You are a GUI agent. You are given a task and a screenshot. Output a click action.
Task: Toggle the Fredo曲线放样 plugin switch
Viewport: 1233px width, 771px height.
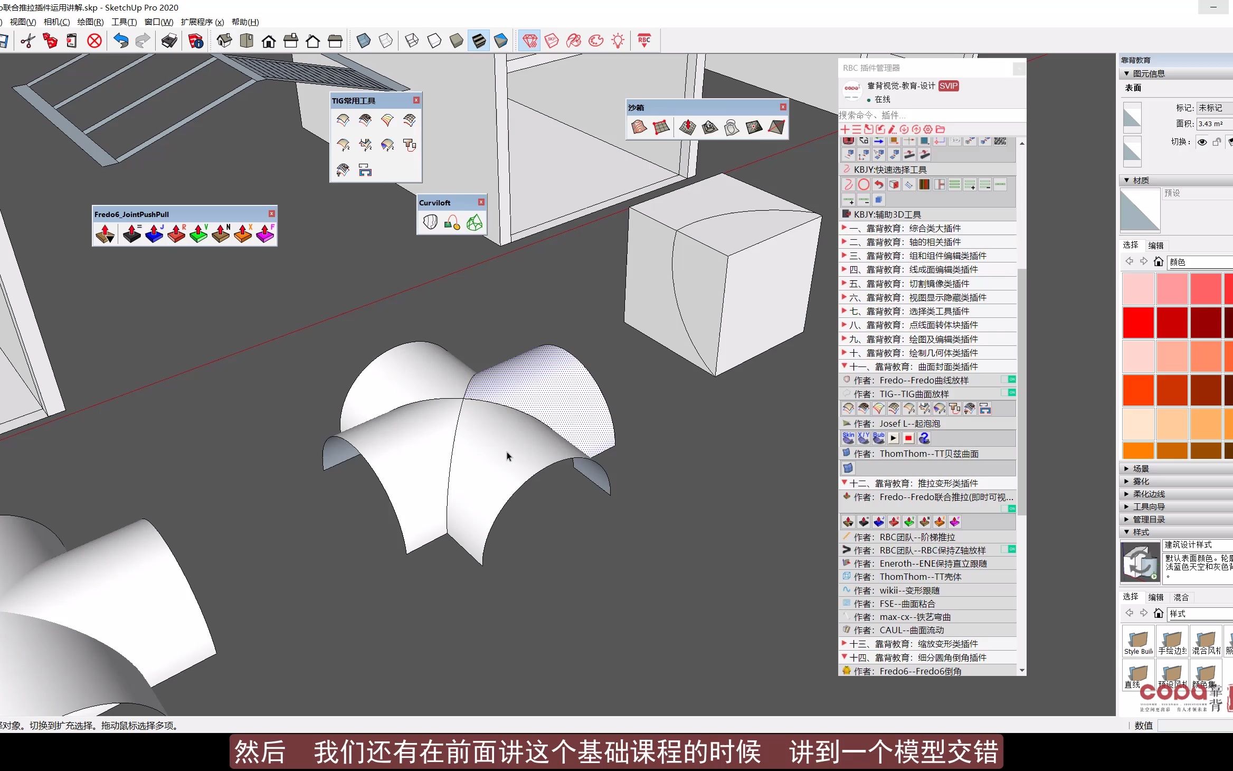[x=1008, y=380]
